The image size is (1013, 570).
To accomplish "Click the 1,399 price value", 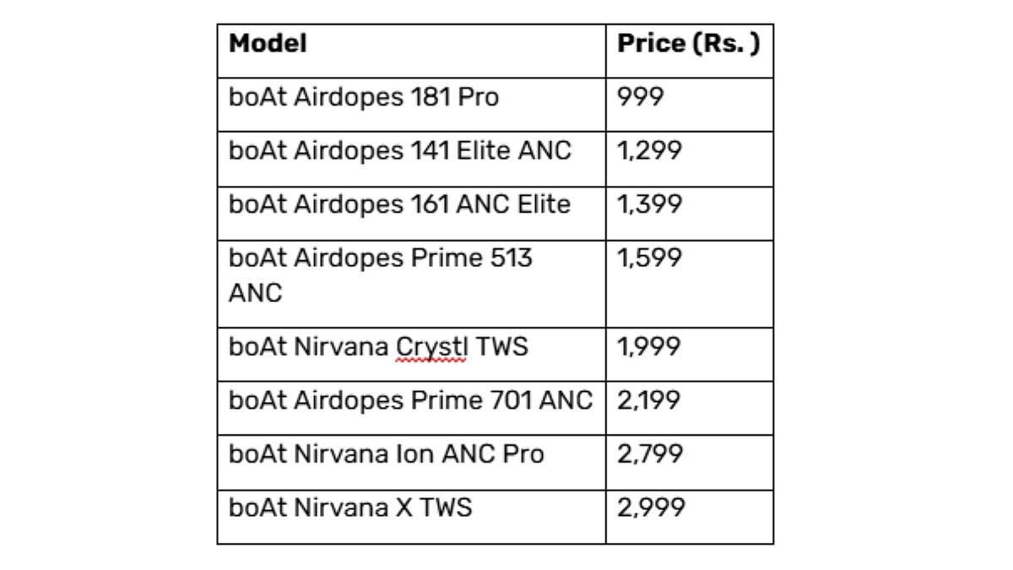I will [649, 204].
